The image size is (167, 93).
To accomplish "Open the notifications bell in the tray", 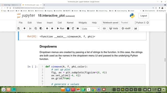I will (x=159, y=90).
